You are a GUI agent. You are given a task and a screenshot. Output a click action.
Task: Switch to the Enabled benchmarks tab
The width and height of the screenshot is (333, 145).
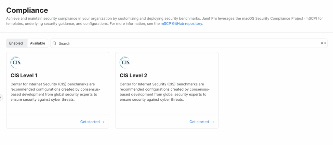pos(16,43)
